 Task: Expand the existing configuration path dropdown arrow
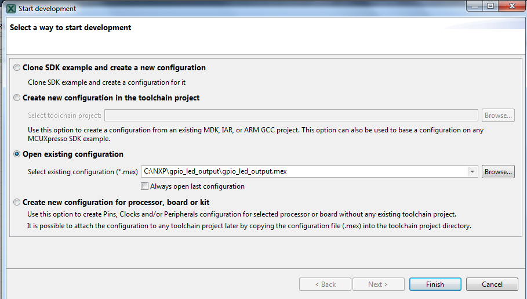click(473, 172)
